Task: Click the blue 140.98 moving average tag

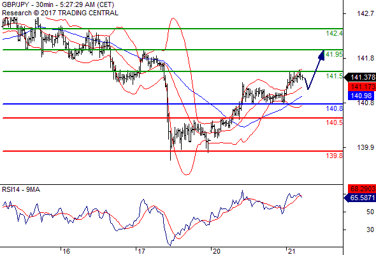Action: coord(361,96)
